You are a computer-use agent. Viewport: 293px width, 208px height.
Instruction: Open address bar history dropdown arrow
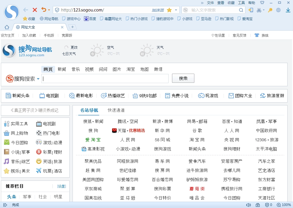click(176, 10)
